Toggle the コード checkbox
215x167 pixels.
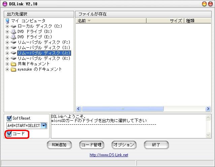[9, 134]
